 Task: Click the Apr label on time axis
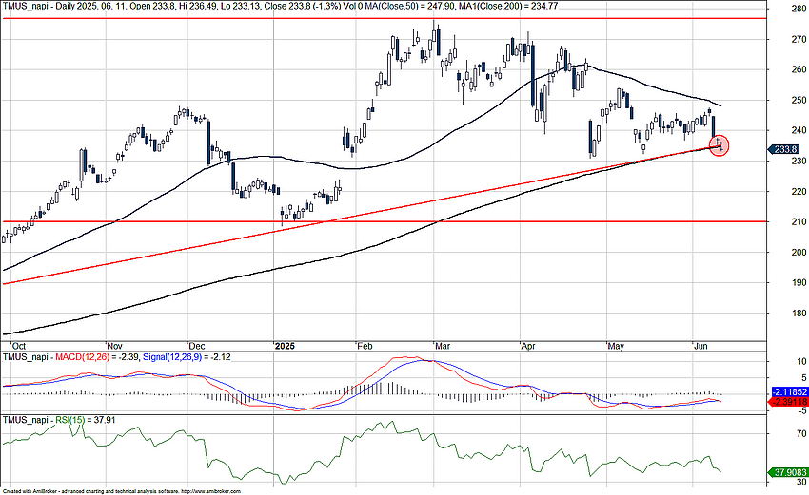tap(528, 346)
